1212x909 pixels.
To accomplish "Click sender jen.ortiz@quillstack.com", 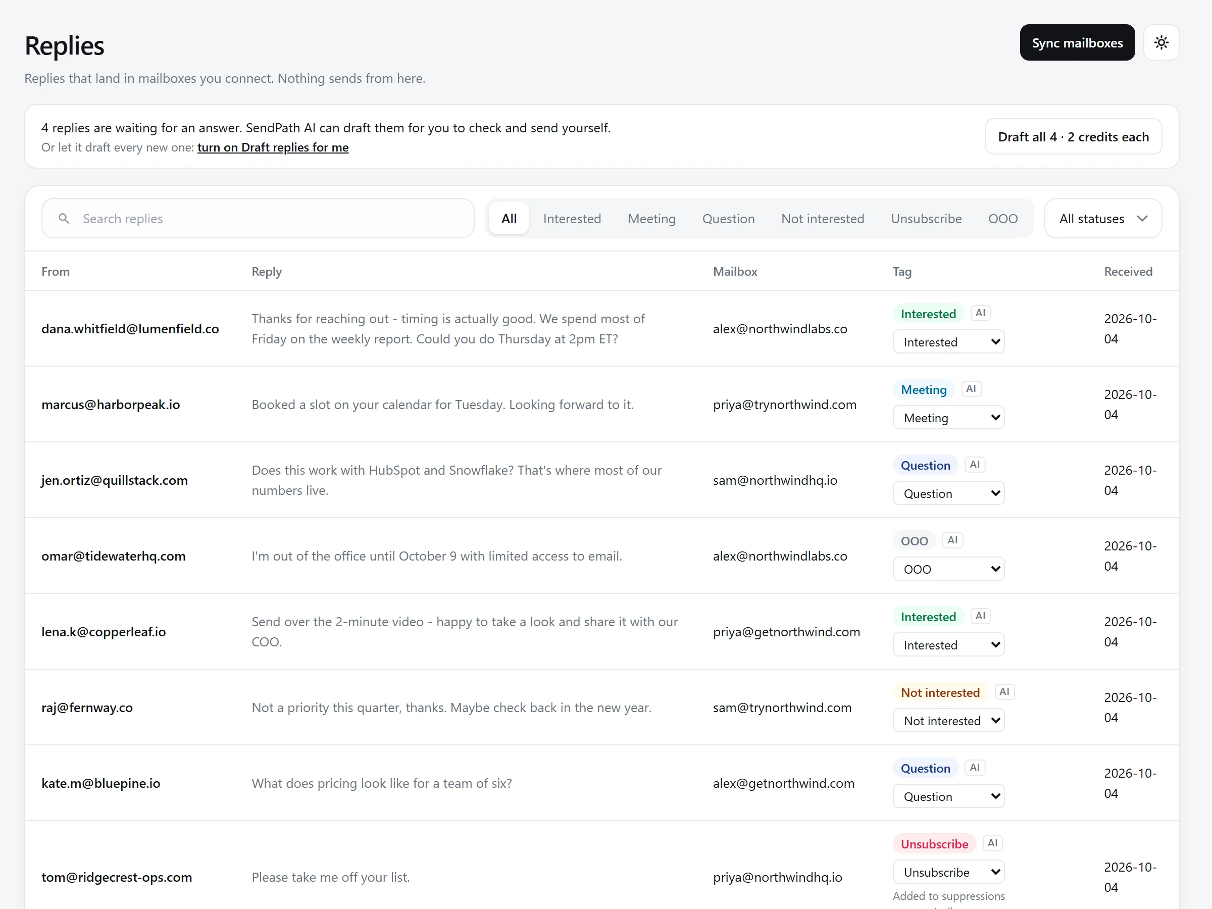I will [115, 481].
